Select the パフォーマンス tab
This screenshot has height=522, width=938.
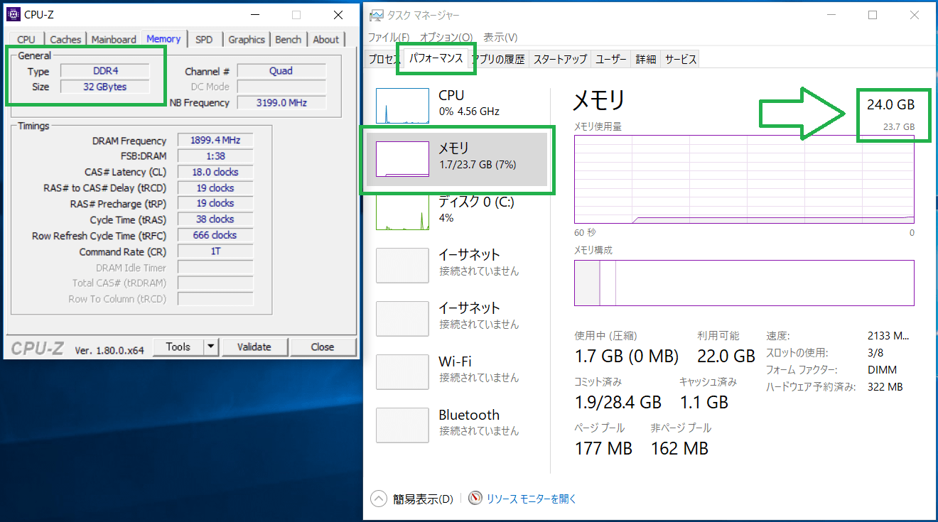pos(436,58)
